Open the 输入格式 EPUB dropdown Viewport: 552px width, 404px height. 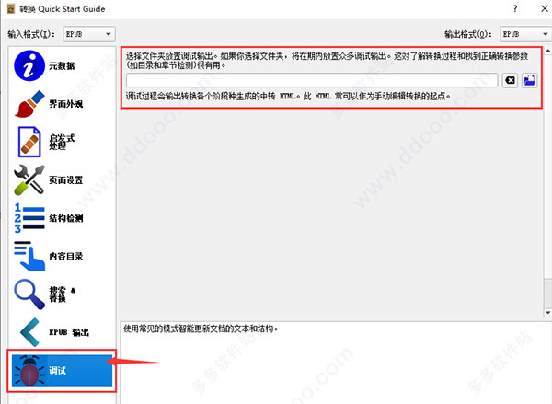89,34
